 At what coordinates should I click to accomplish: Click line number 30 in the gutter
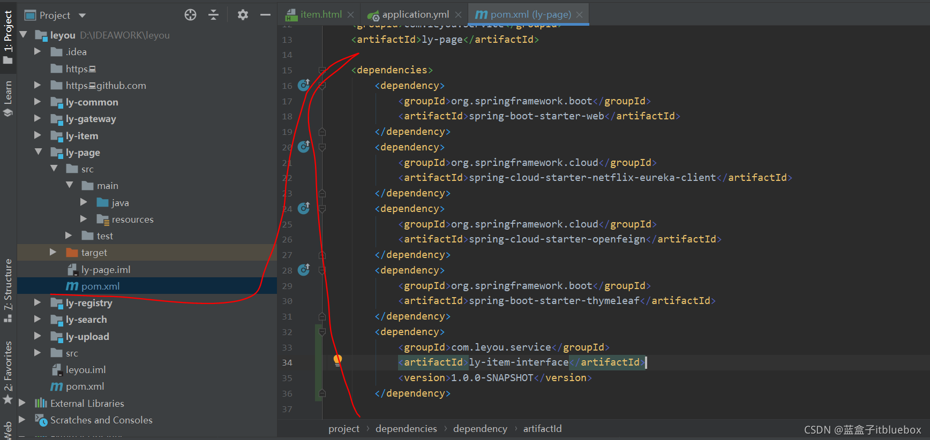point(287,301)
